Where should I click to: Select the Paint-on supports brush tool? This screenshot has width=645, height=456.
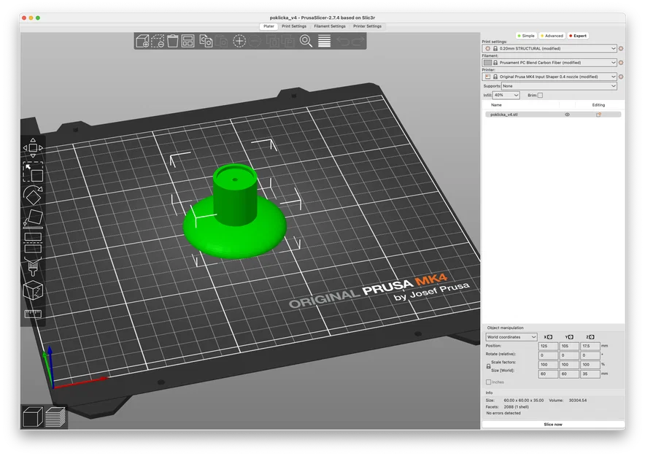tap(33, 266)
